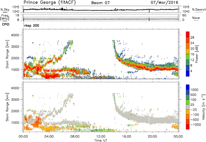The image size is (206, 142).
Task: Click the '16:00' time axis tick label
Action: pos(126,137)
